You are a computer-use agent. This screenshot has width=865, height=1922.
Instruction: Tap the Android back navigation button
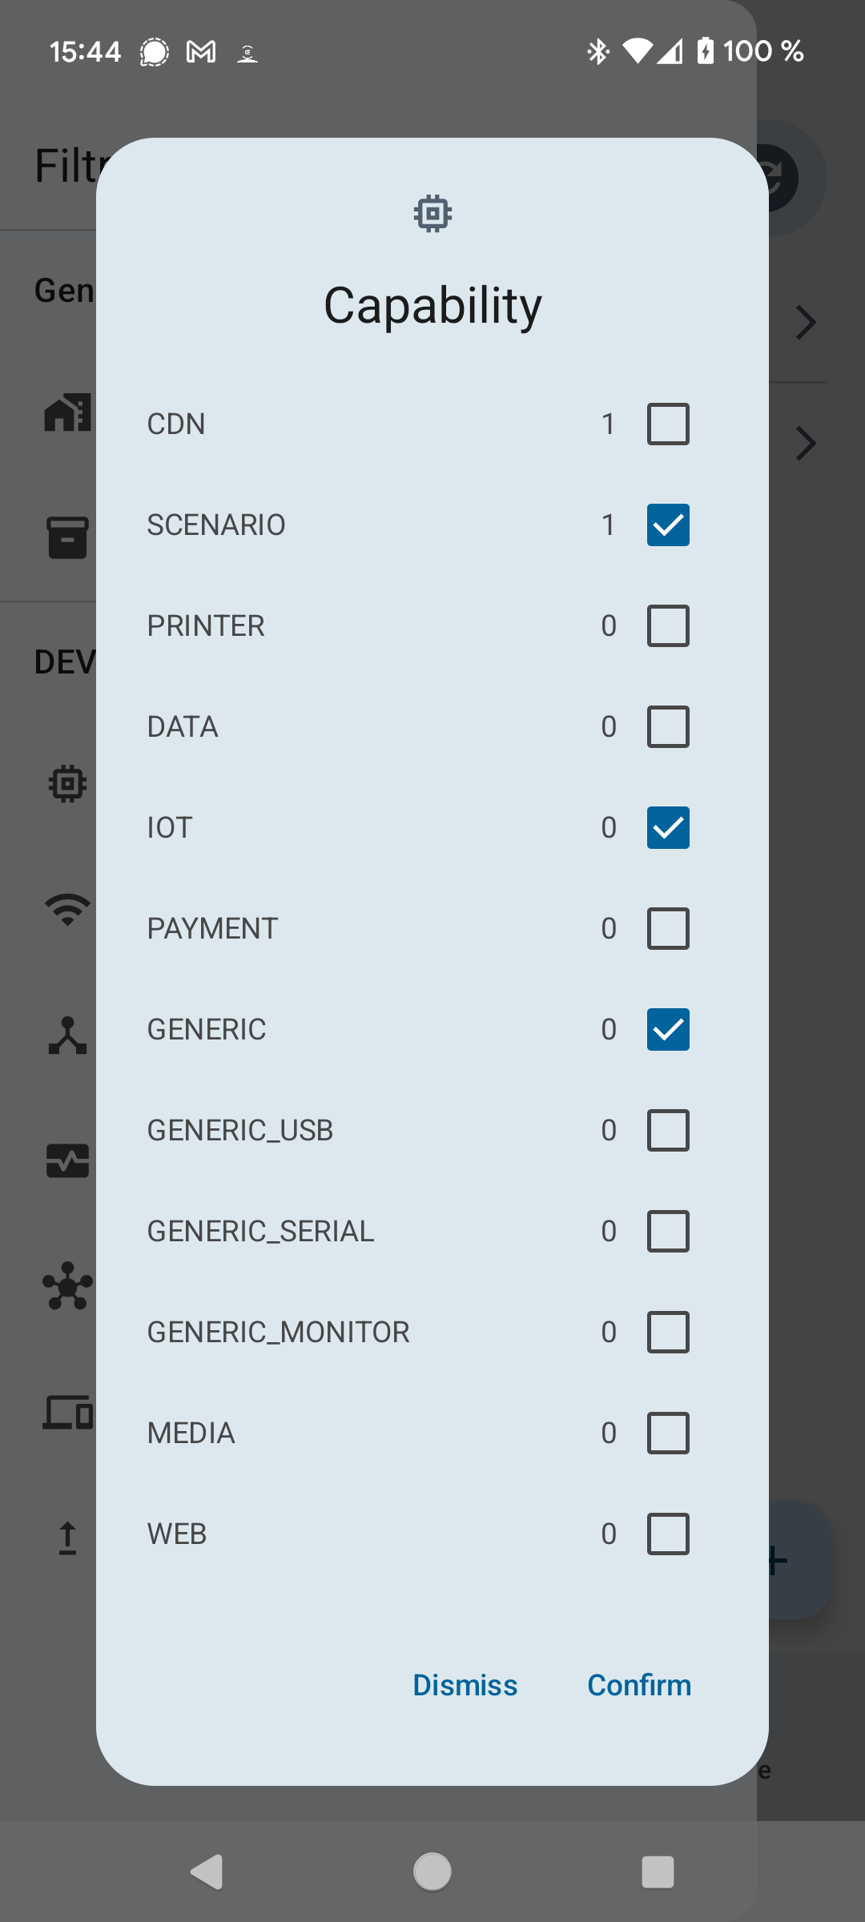click(207, 1872)
